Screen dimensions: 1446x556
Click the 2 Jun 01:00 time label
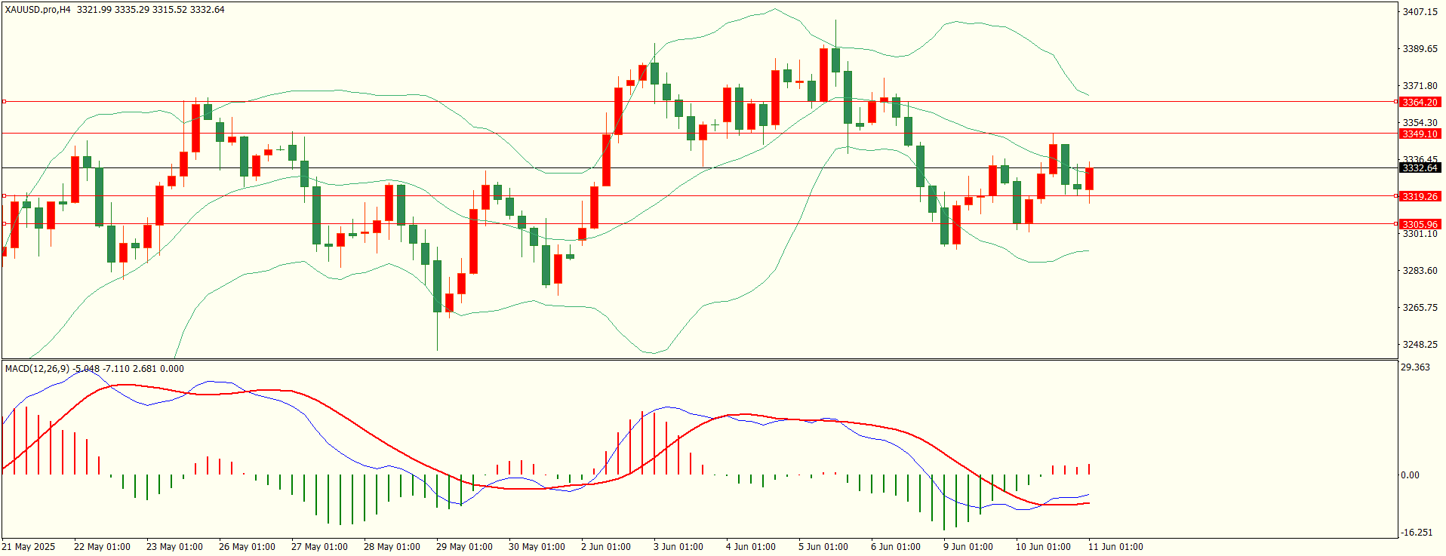click(606, 547)
